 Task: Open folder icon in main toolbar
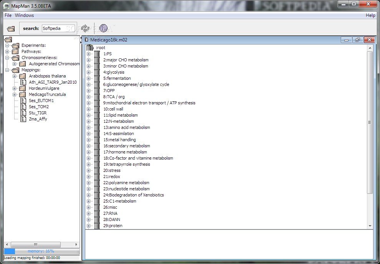[11, 28]
